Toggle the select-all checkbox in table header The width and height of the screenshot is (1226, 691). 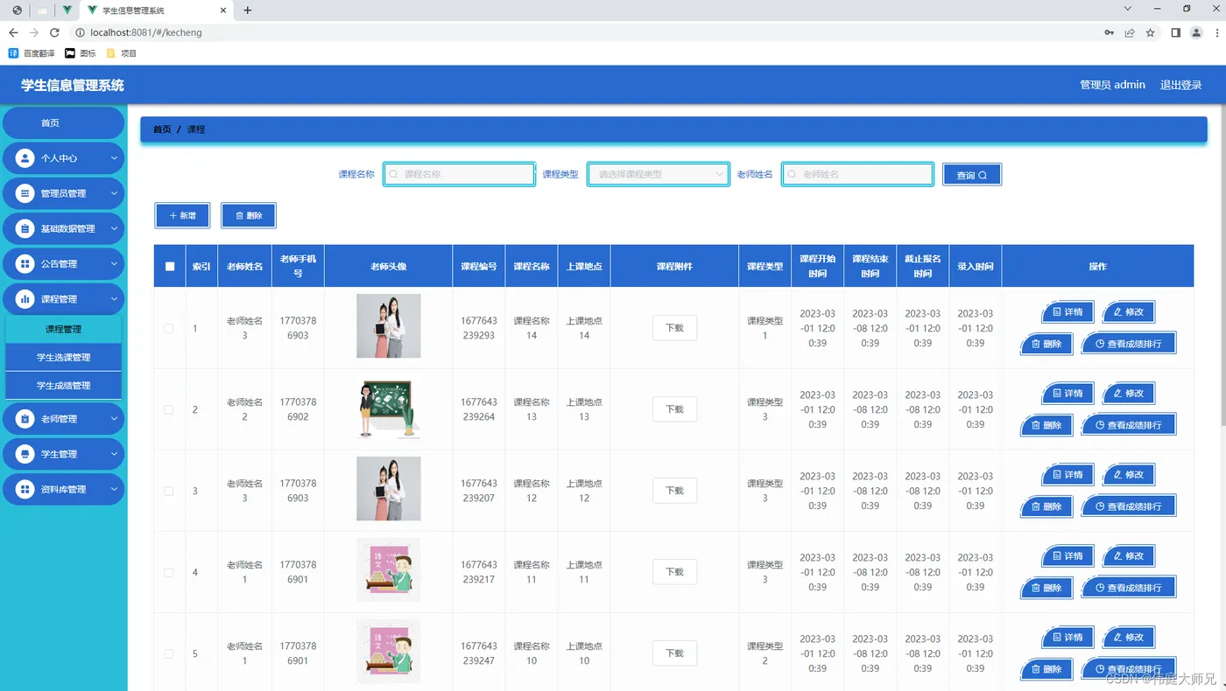pos(170,267)
